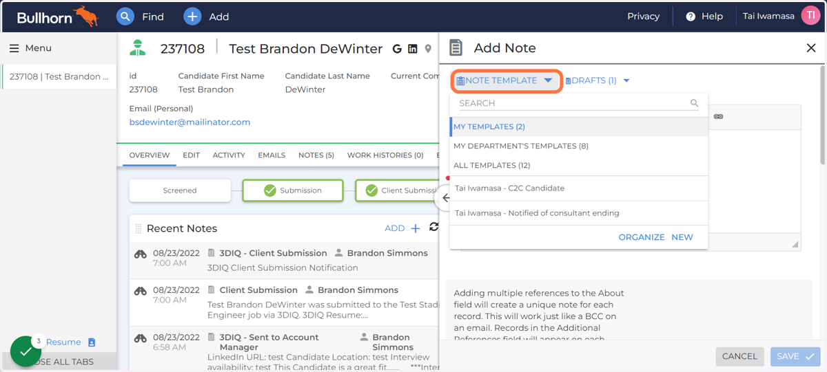Open the Client Submission note by Brandon Simmons
This screenshot has width=827, height=372.
(259, 290)
